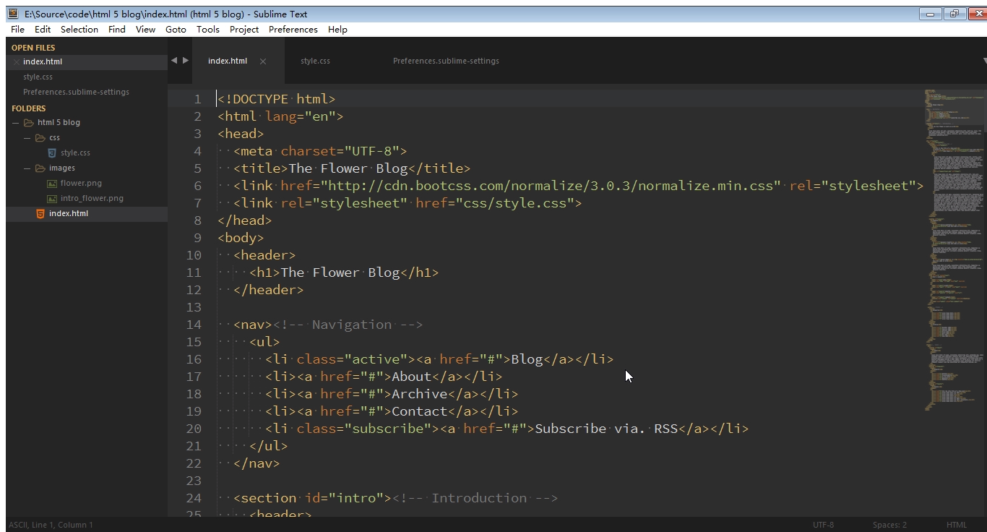Collapse the css folder in sidebar
This screenshot has width=987, height=532.
tap(27, 138)
